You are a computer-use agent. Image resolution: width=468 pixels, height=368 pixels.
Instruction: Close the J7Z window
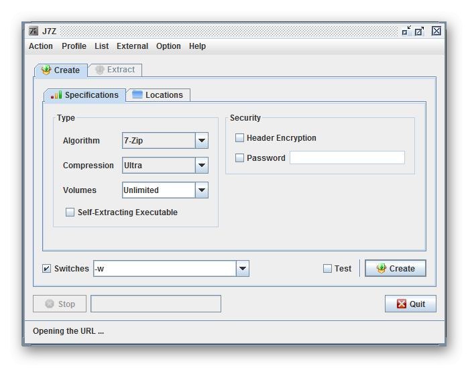click(x=436, y=31)
